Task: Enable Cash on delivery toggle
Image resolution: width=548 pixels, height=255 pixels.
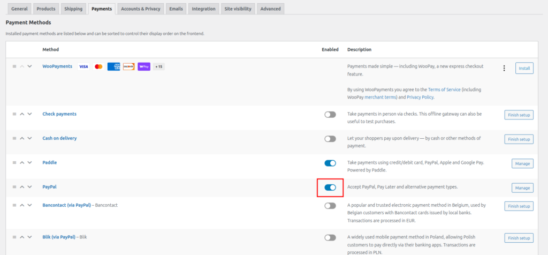Action: point(330,139)
